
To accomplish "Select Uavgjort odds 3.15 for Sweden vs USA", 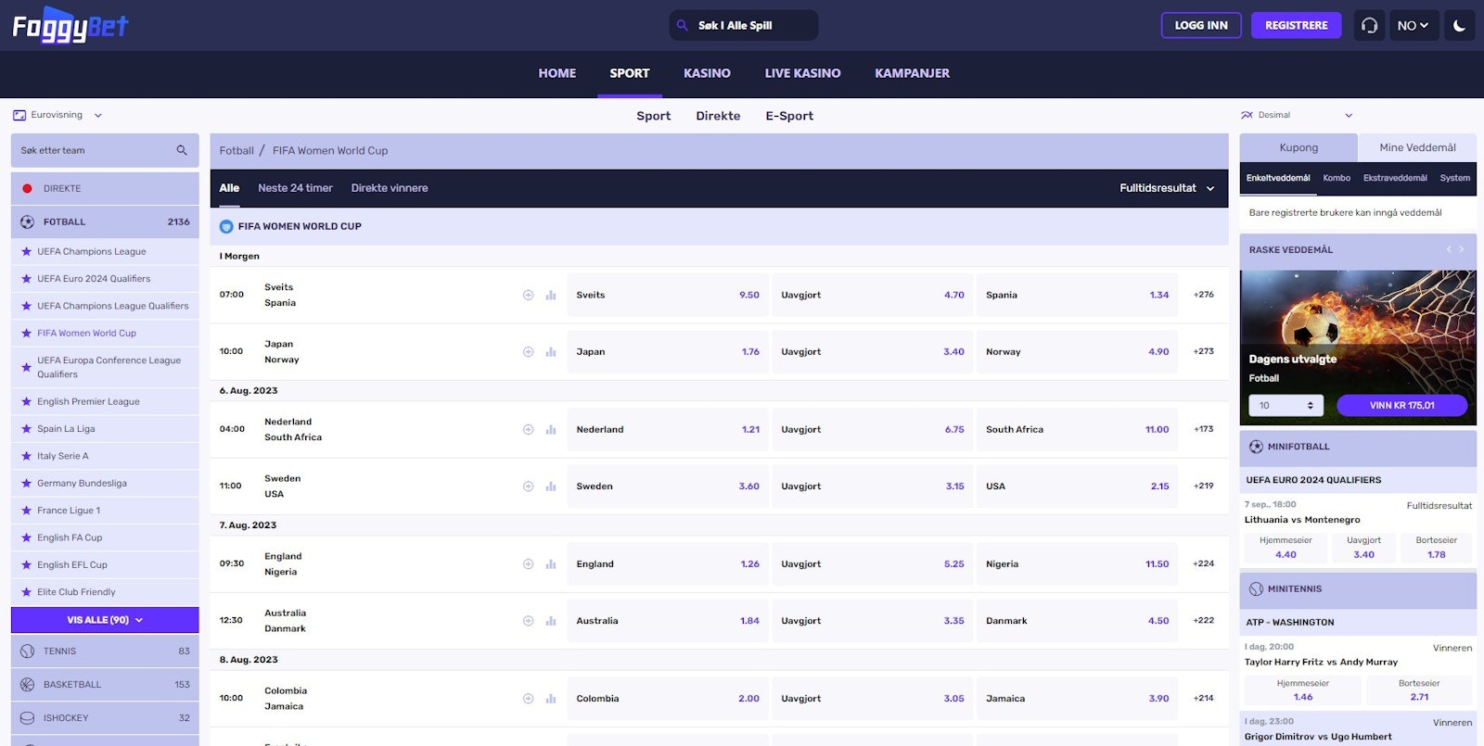I will (873, 486).
